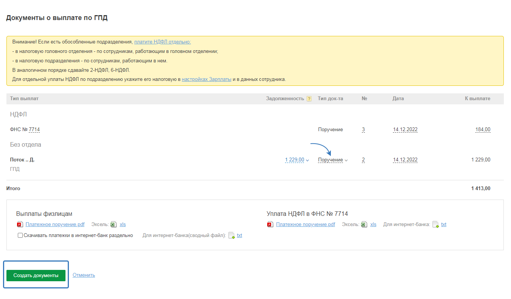Viewport: 511px width, 299px height.
Task: Click Тип док-та column header
Action: (x=330, y=99)
